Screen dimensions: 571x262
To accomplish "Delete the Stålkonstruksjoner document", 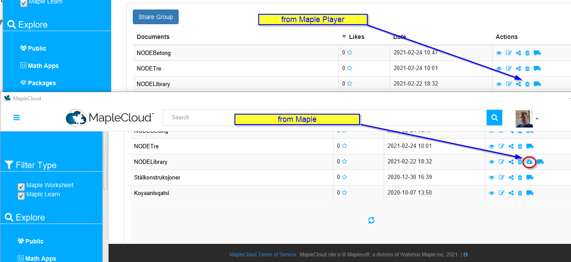I will pos(520,177).
